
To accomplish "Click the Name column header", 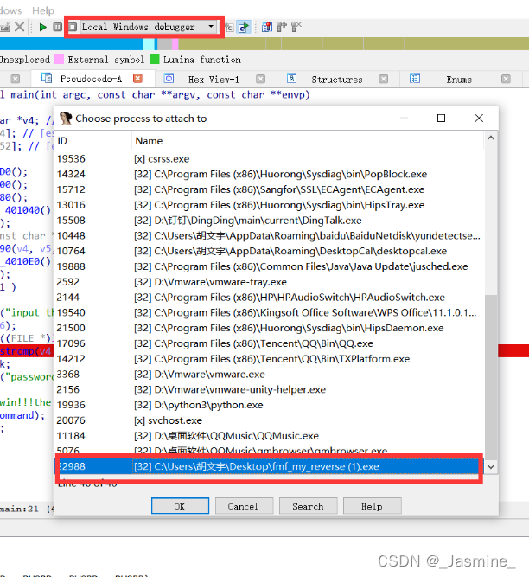I will [308, 141].
